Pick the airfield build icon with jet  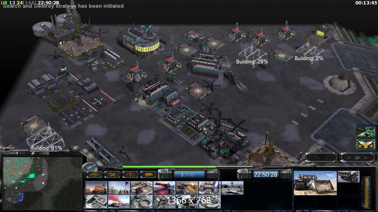[x=232, y=188]
